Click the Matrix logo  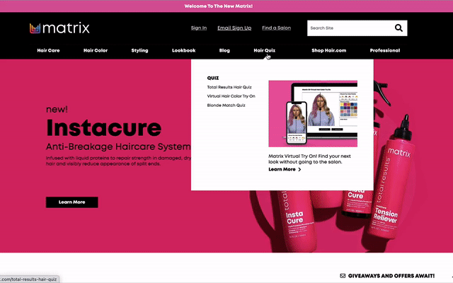59,28
